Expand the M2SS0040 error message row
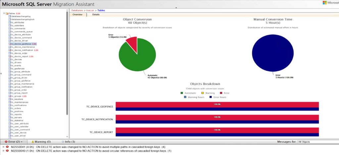 coord(3,151)
